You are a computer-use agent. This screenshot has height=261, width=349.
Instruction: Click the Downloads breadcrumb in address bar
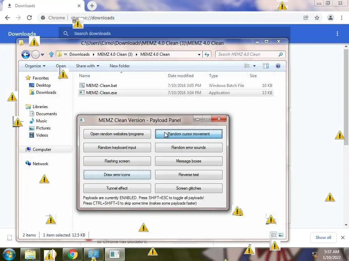point(79,54)
